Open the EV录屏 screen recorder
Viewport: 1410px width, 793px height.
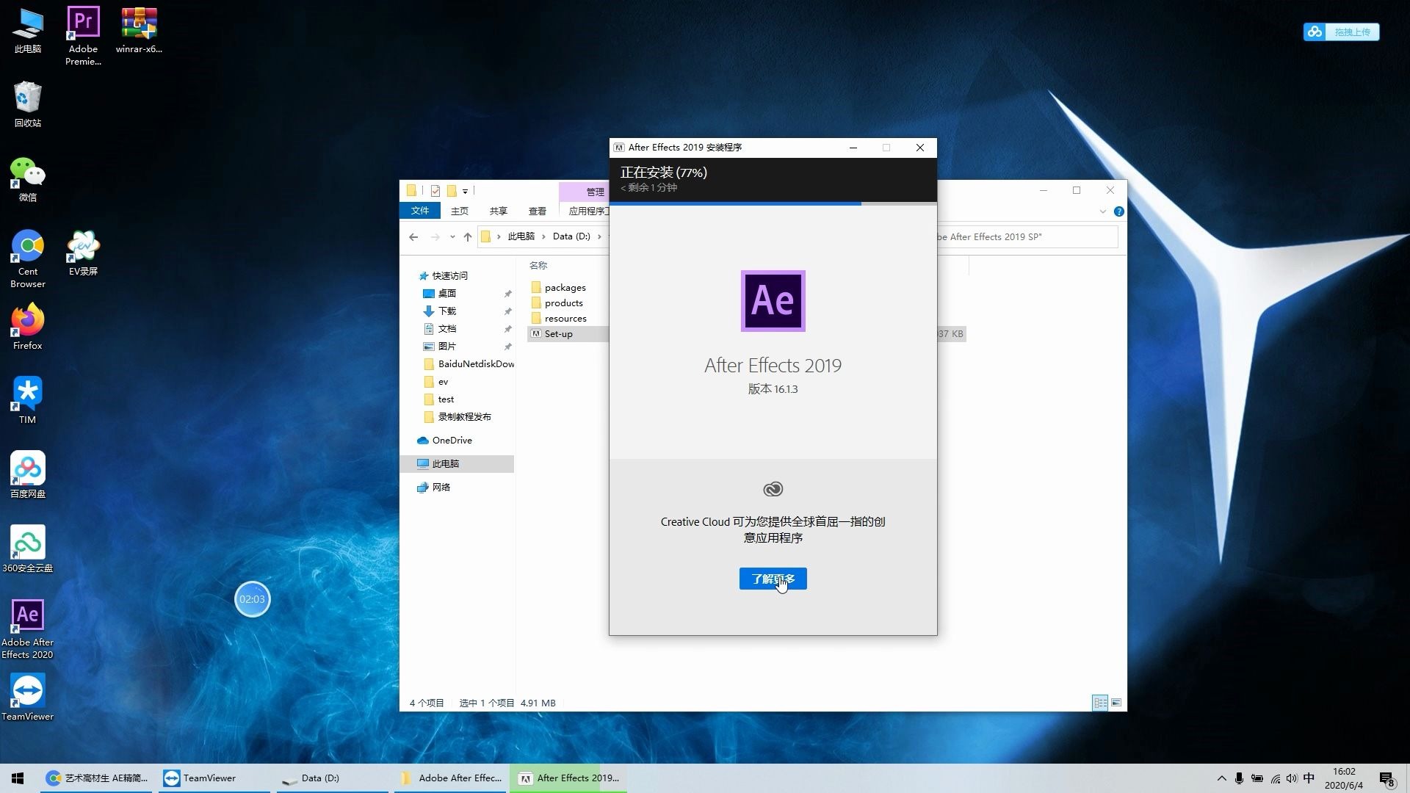pyautogui.click(x=82, y=246)
